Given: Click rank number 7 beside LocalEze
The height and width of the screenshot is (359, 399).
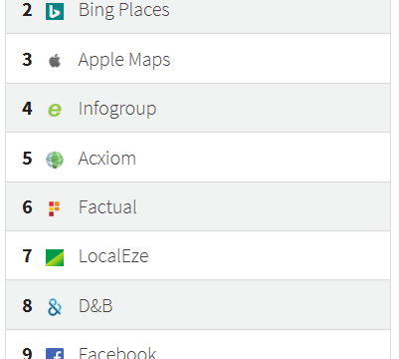Looking at the screenshot, I should click(x=27, y=256).
